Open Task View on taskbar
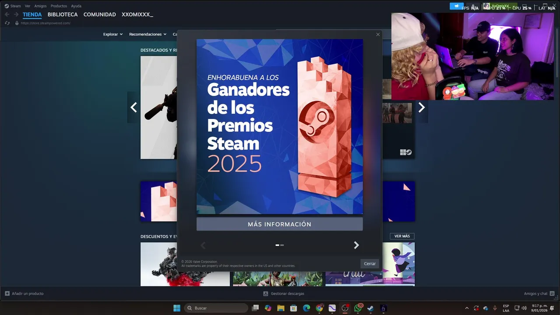 tap(255, 308)
